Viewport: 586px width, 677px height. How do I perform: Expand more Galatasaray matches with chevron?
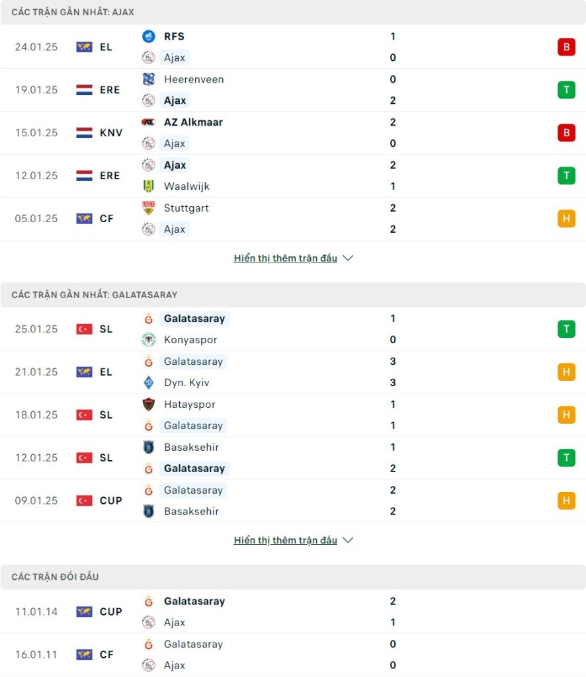click(x=348, y=540)
